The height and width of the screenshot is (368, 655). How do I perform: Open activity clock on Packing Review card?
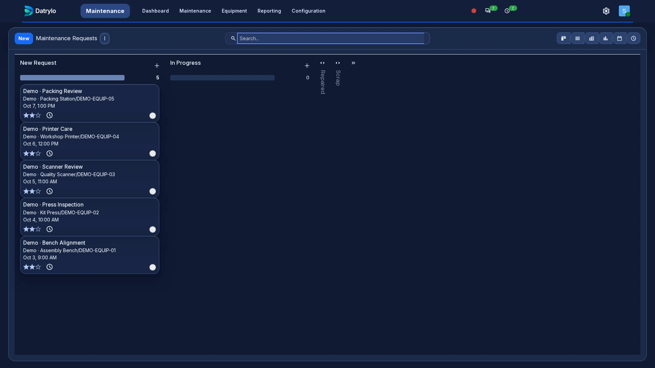pyautogui.click(x=49, y=116)
